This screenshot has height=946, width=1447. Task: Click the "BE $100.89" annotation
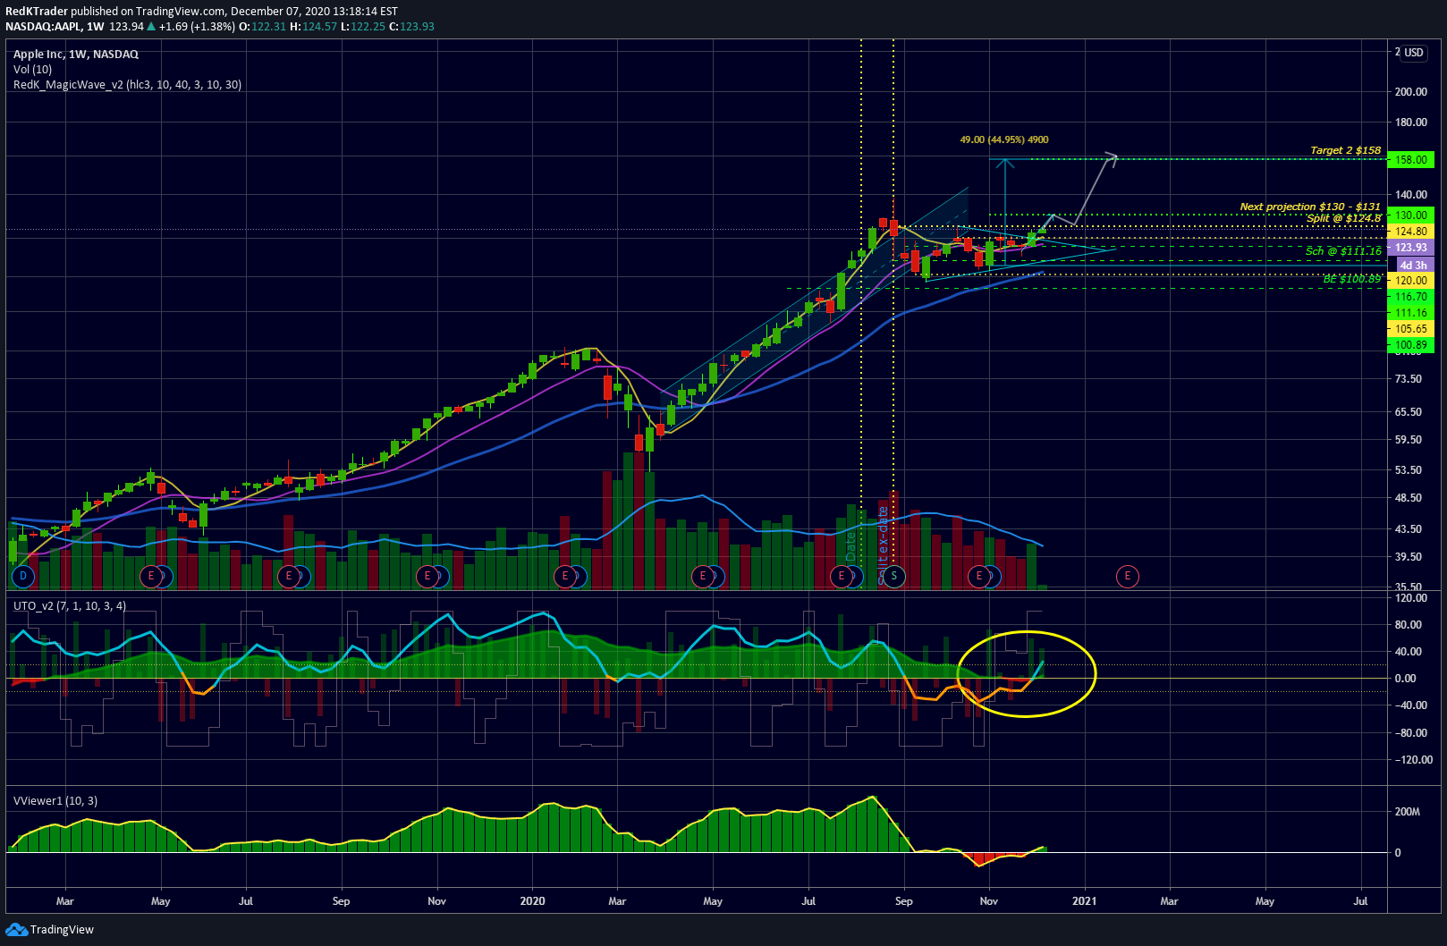point(1352,279)
